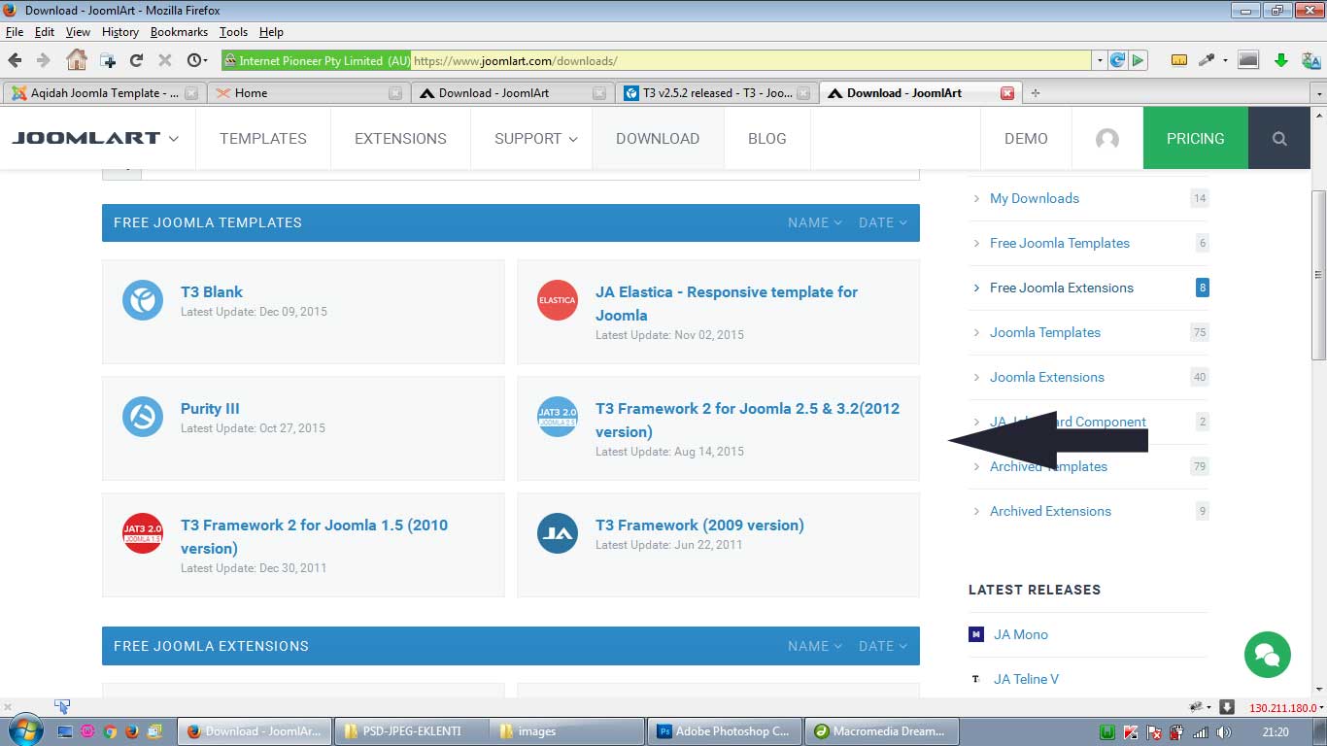The width and height of the screenshot is (1327, 746).
Task: Click the JA logo for T3 Framework 2009
Action: click(x=558, y=533)
